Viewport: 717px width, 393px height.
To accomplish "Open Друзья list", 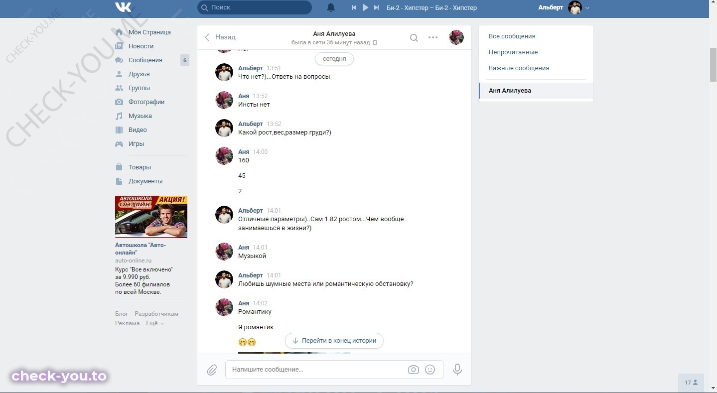I will 139,74.
